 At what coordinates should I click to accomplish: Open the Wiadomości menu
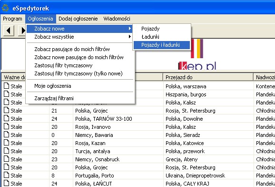pos(117,19)
